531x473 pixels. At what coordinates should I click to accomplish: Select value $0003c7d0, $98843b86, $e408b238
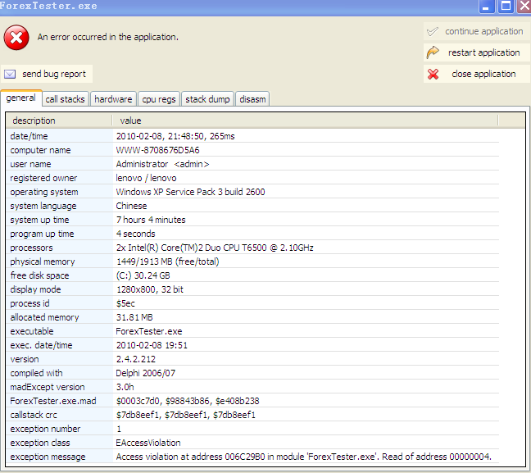pyautogui.click(x=188, y=401)
